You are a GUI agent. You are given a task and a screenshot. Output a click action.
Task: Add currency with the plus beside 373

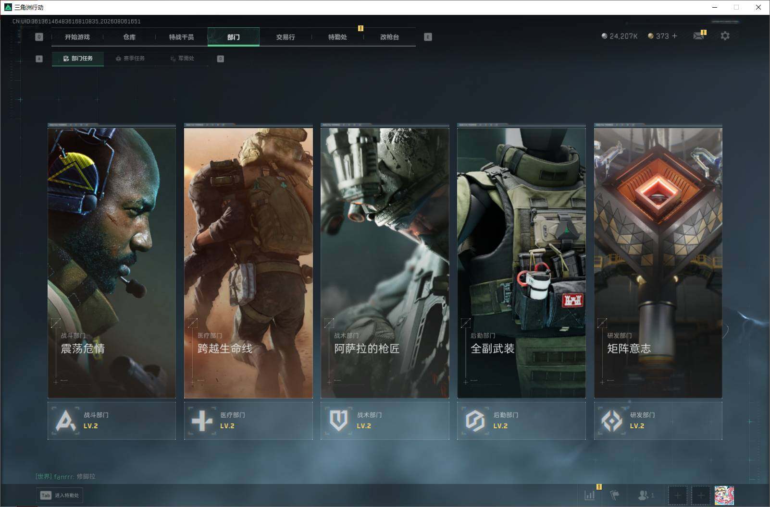click(674, 36)
